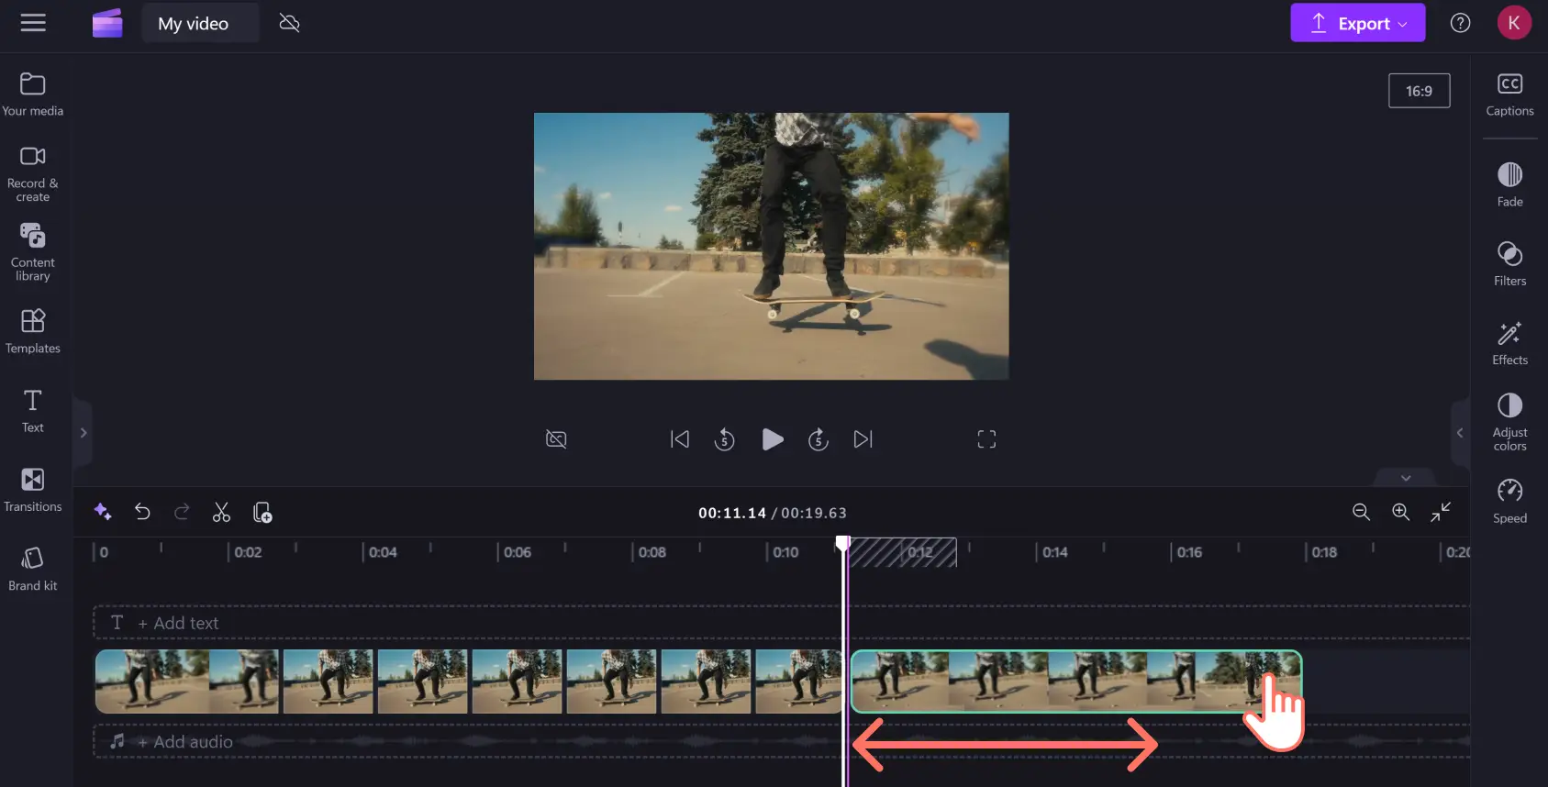Screen dimensions: 1548x787
Task: Undo the last action
Action: (x=142, y=512)
